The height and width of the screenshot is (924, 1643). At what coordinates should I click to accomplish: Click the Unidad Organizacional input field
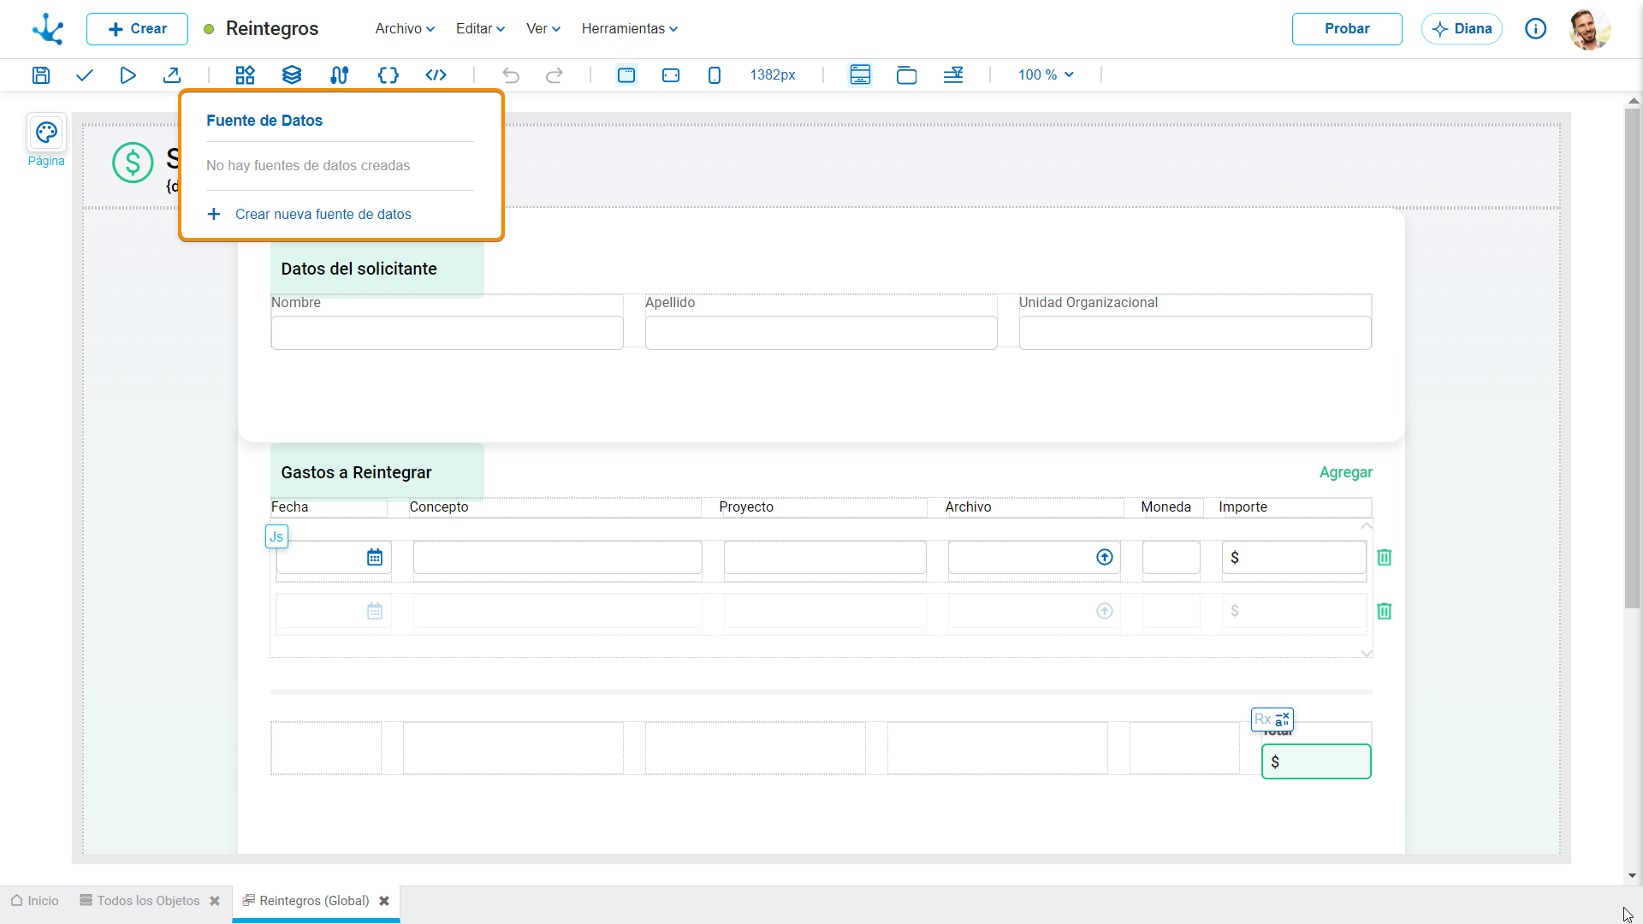(x=1195, y=333)
